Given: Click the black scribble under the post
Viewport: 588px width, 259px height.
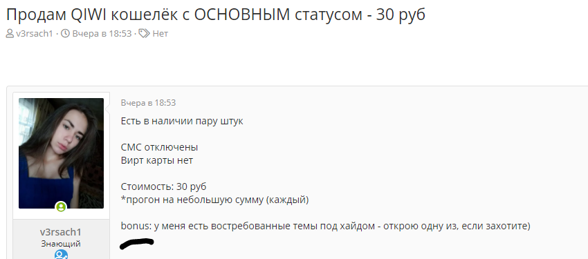Looking at the screenshot, I should (x=136, y=244).
